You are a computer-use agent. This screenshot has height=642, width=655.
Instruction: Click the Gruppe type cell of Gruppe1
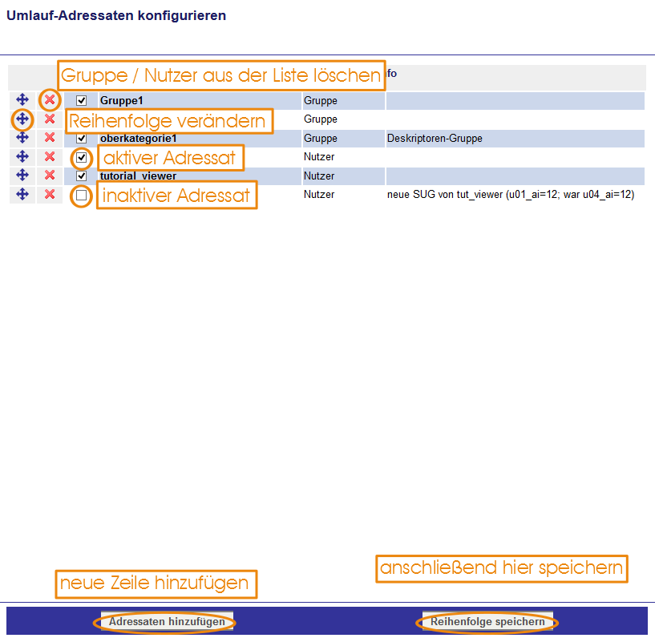tap(343, 101)
